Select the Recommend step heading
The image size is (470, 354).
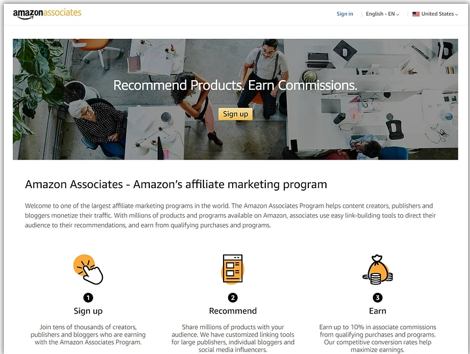click(x=233, y=311)
